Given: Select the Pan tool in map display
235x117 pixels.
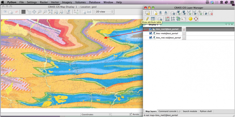Looking at the screenshot, I should pos(34,12).
